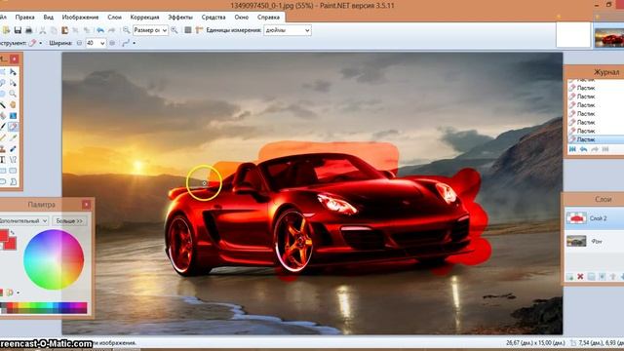Close the Tools window
Image resolution: width=624 pixels, height=351 pixels.
pos(15,58)
